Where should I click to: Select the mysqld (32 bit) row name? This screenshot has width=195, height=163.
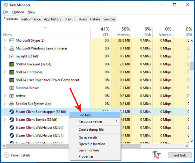pos(27,56)
